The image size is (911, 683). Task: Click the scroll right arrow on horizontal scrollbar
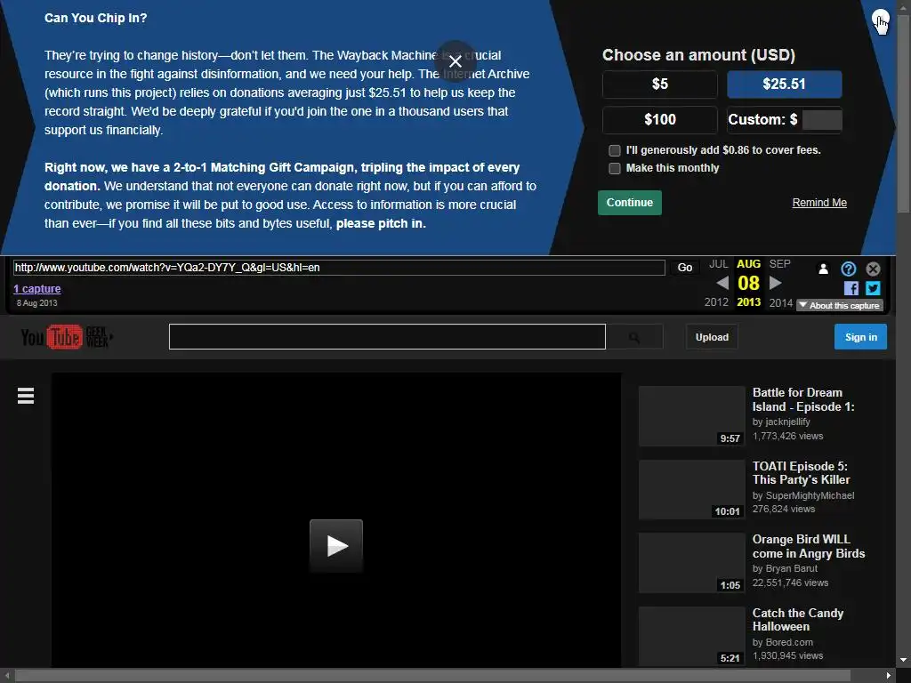point(889,676)
